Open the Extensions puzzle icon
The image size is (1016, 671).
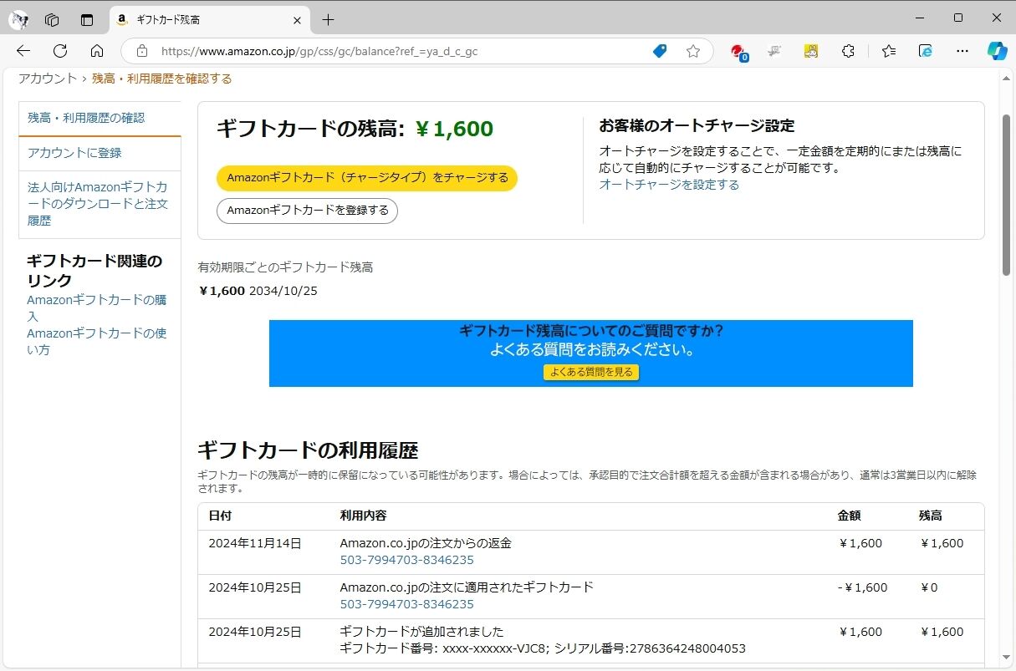point(848,51)
